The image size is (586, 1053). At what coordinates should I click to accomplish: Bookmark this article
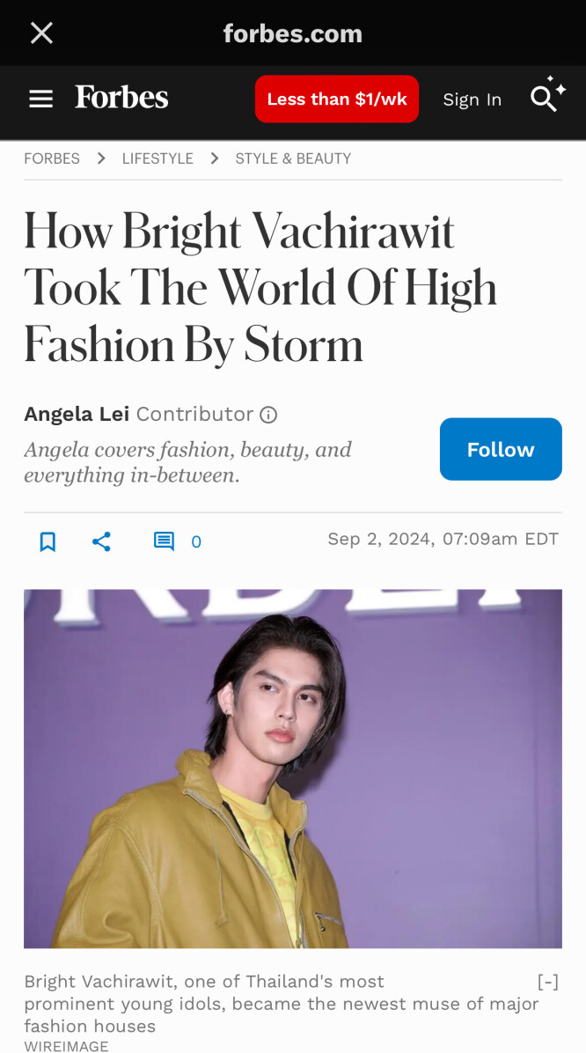[48, 541]
